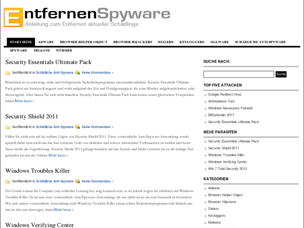Screen dimensions: 304x228
Task: Open Win 7 Total Security 2012 link
Action: coord(227,169)
